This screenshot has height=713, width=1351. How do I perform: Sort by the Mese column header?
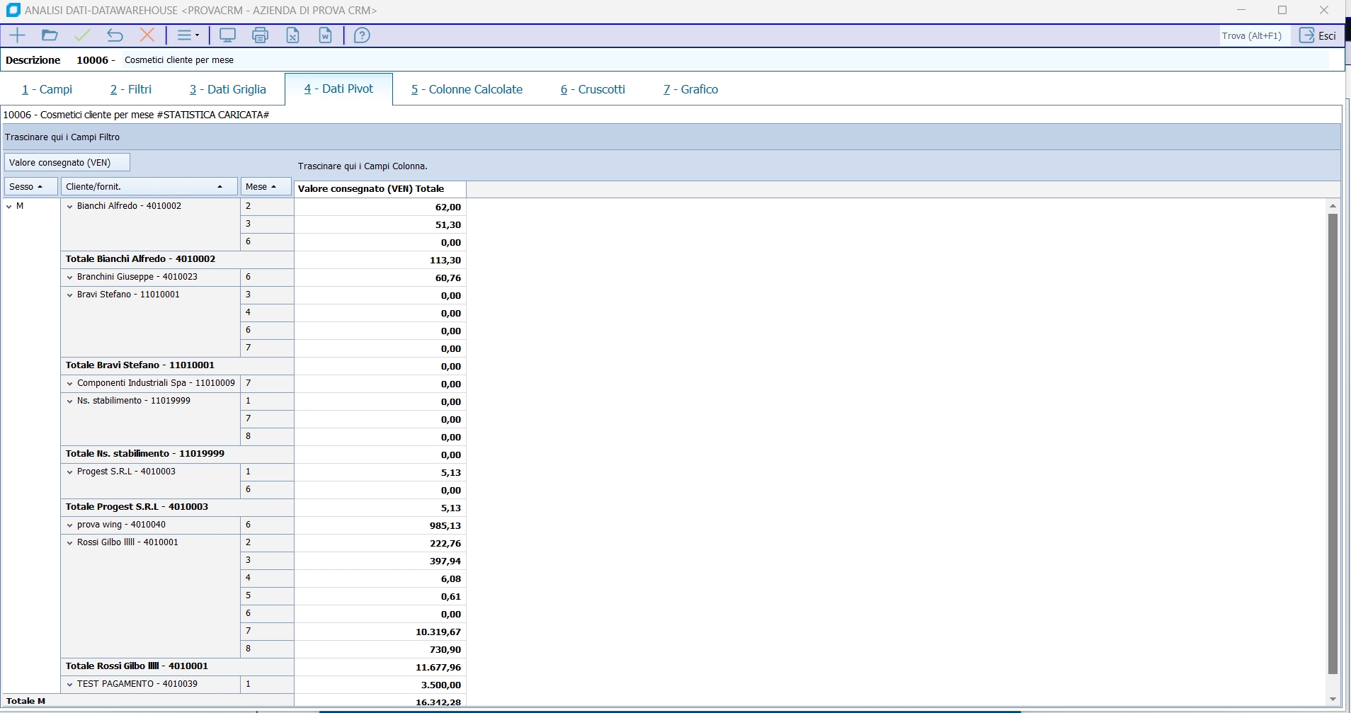point(266,187)
